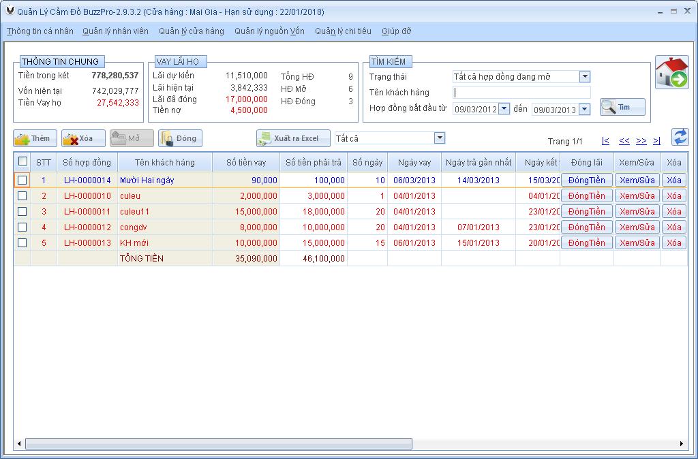The height and width of the screenshot is (459, 698).
Task: Go to the next page link >>
Action: 641,141
